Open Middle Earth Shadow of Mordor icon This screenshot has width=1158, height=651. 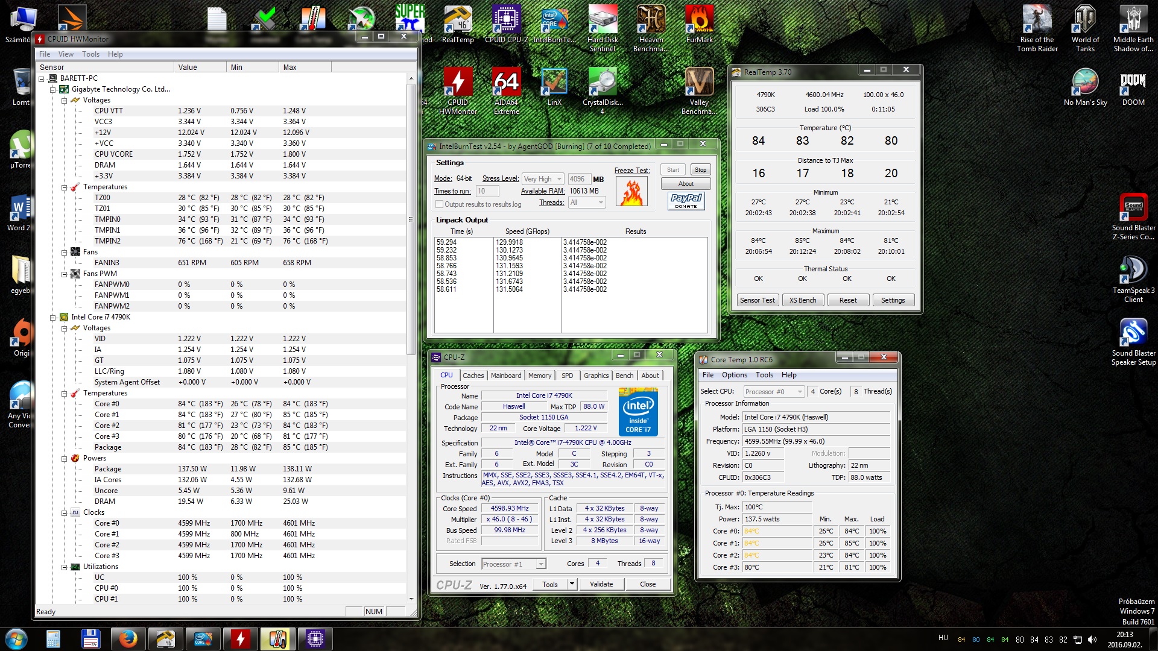pos(1133,28)
